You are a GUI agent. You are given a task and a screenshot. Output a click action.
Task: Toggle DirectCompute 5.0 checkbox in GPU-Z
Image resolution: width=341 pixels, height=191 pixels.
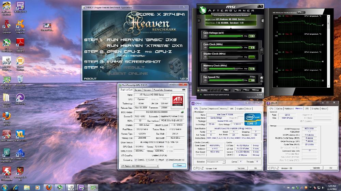167,160
